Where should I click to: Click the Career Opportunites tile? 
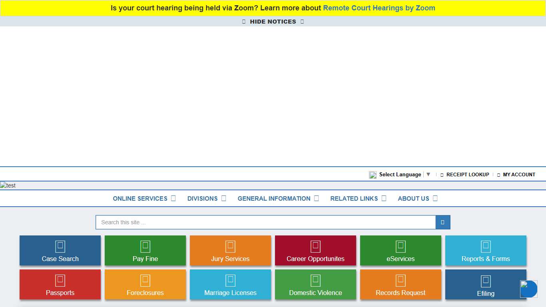click(x=315, y=251)
